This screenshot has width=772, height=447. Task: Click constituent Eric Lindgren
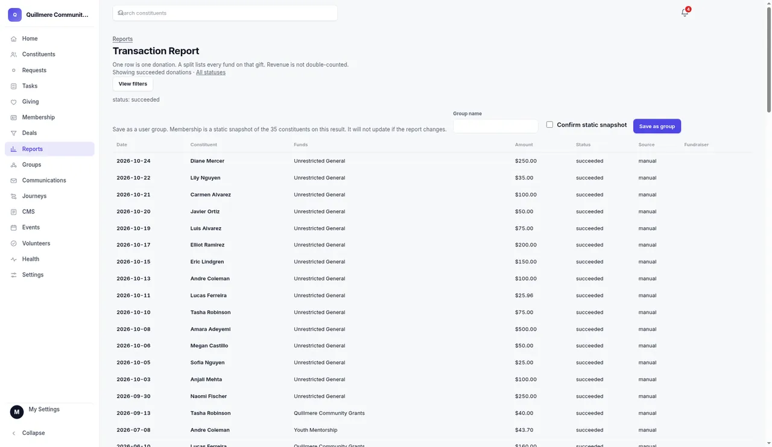(x=207, y=262)
